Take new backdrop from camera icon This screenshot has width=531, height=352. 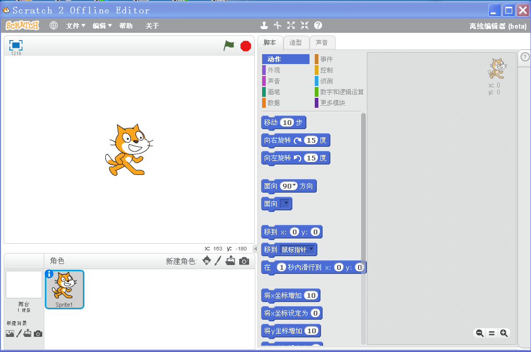tap(38, 334)
